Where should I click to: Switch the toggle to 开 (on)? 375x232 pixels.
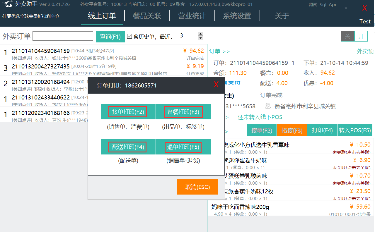(361, 36)
